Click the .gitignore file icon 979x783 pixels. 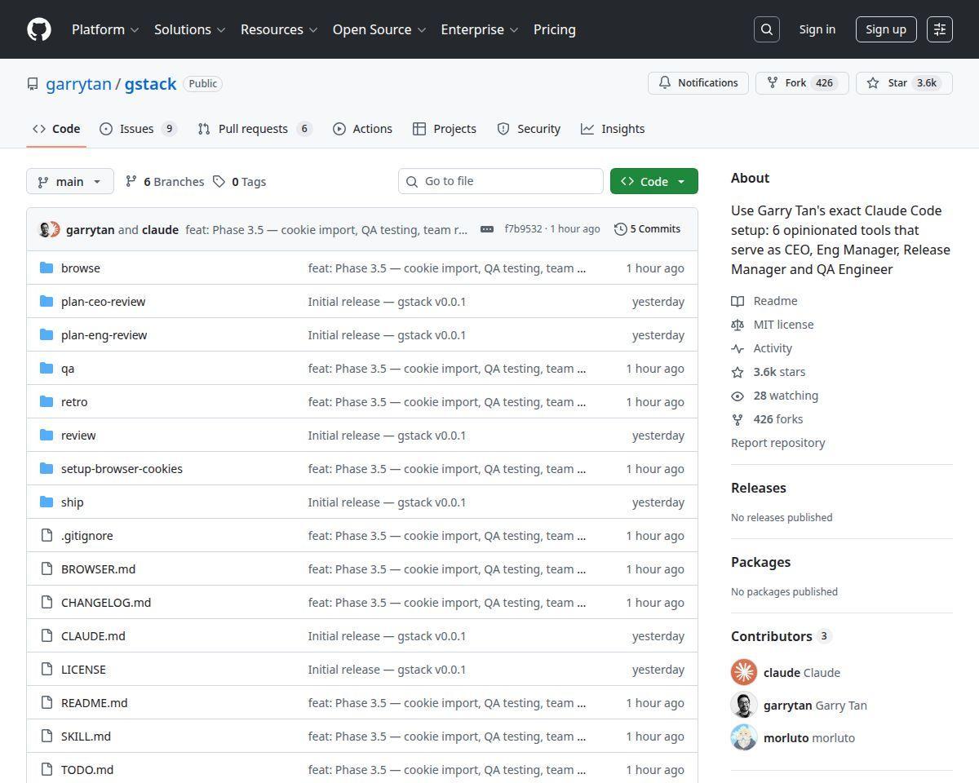[x=47, y=535]
